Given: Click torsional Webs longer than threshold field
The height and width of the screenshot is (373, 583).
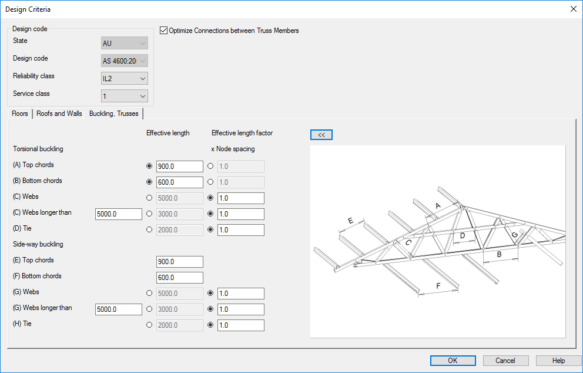Looking at the screenshot, I should tap(118, 214).
